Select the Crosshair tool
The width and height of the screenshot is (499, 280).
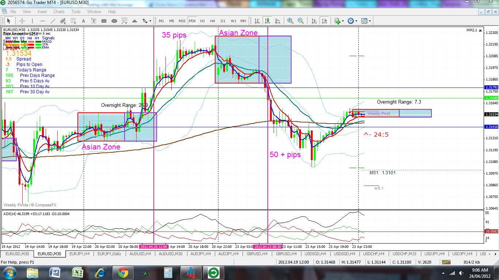click(x=22, y=21)
